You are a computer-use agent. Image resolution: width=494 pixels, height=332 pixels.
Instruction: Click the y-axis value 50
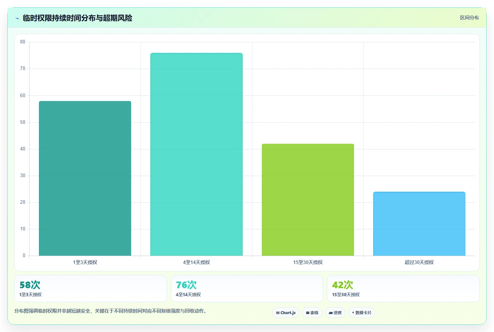point(23,122)
